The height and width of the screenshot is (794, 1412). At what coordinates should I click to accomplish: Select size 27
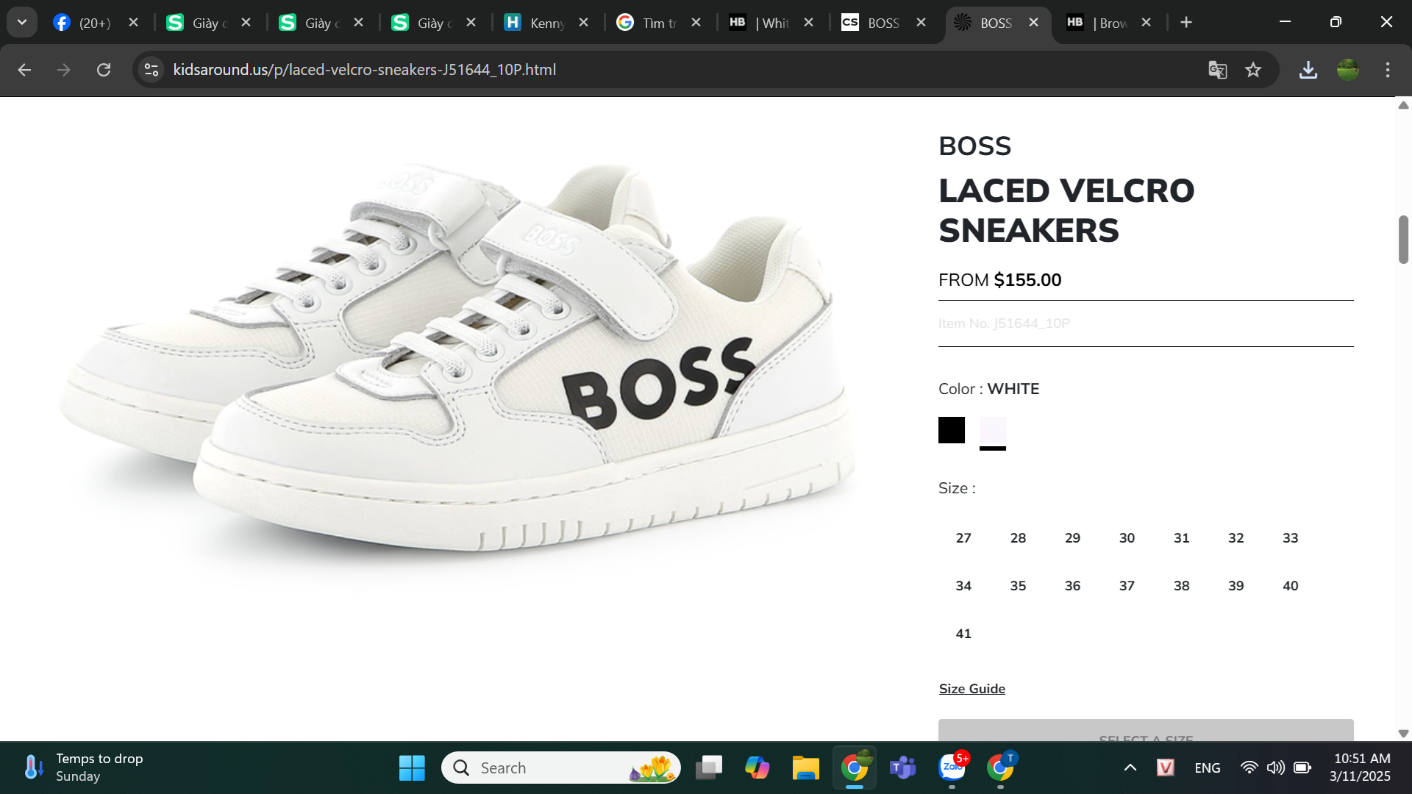point(963,538)
